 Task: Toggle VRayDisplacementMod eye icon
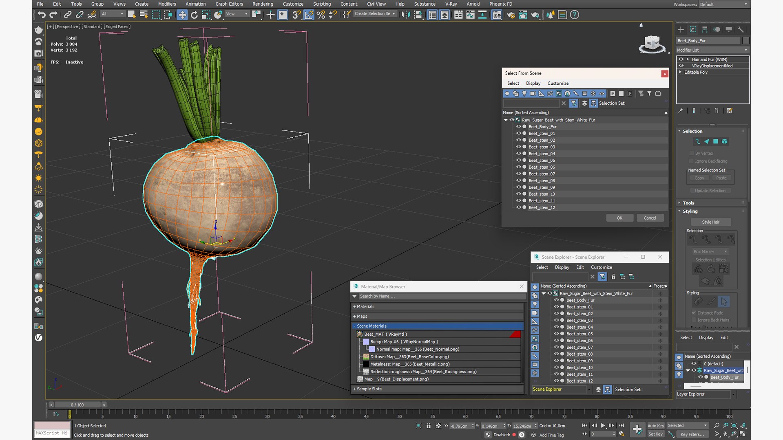tap(681, 66)
